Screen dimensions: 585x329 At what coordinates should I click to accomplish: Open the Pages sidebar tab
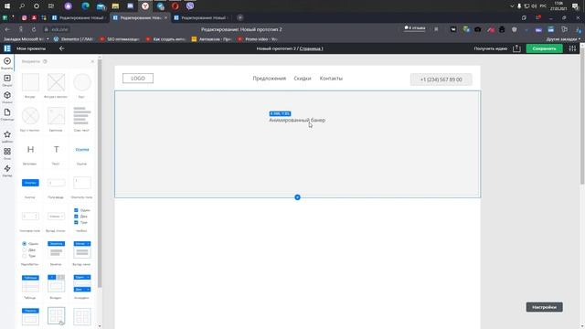tap(7, 114)
